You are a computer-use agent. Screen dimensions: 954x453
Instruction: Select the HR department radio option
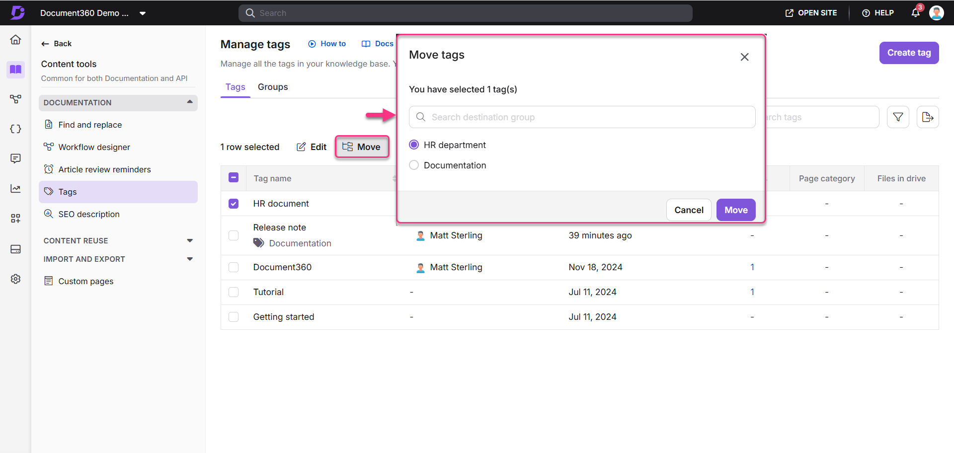414,145
